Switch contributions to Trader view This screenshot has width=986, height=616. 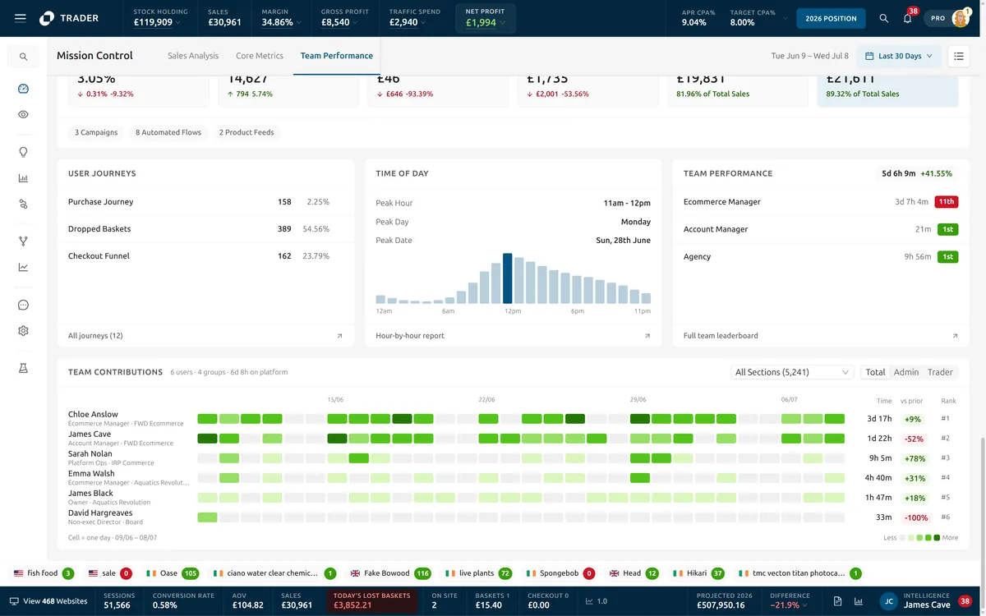[x=940, y=372]
